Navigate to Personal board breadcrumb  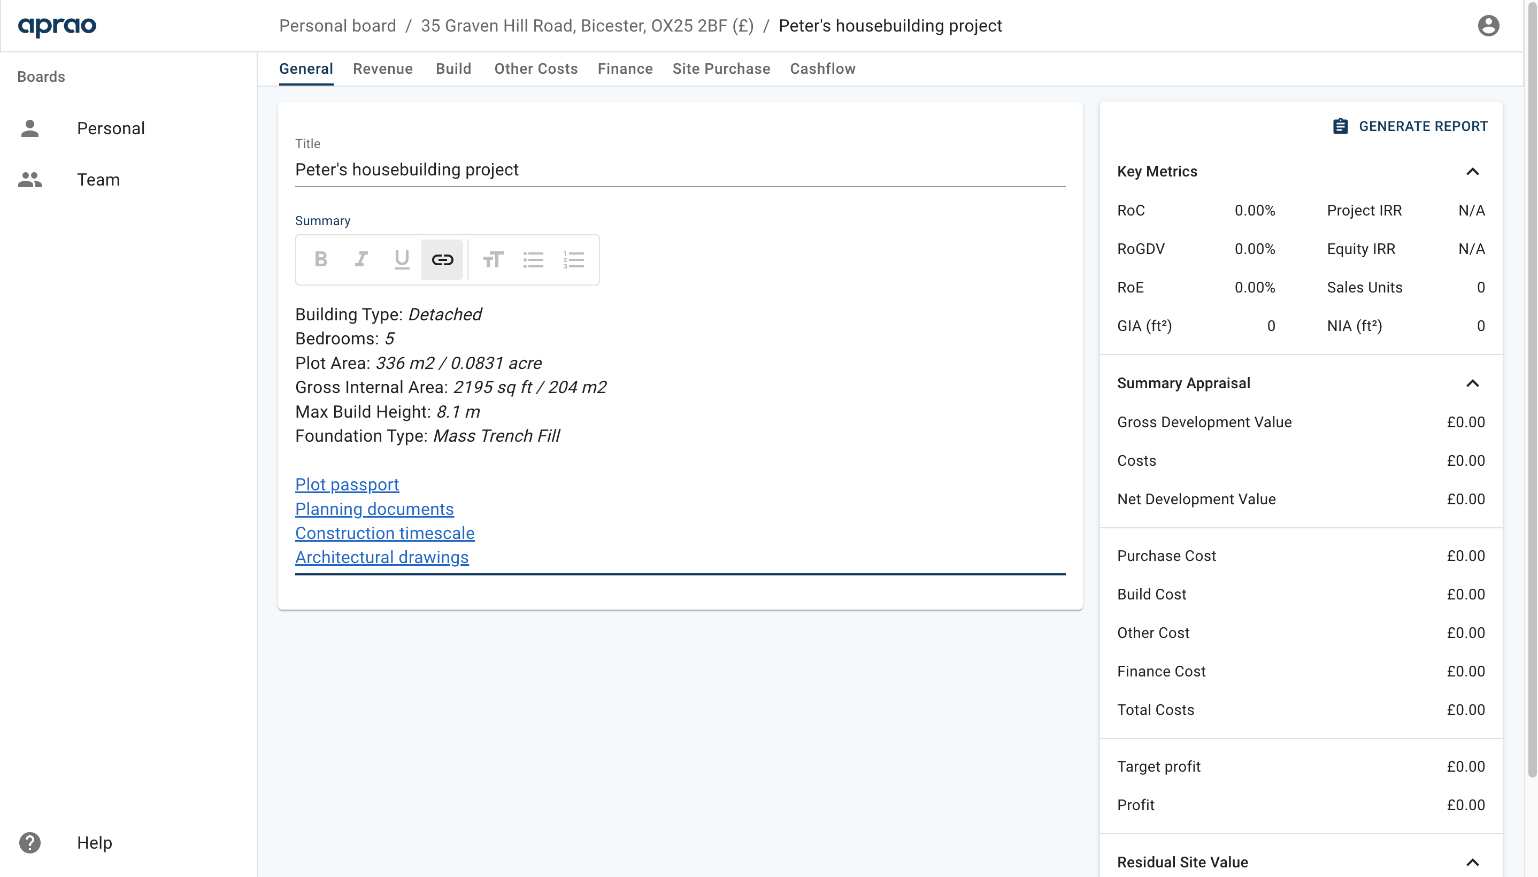pos(338,25)
